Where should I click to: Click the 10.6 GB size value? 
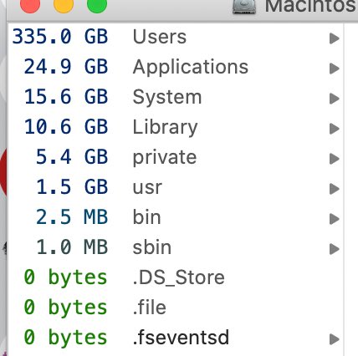point(66,127)
